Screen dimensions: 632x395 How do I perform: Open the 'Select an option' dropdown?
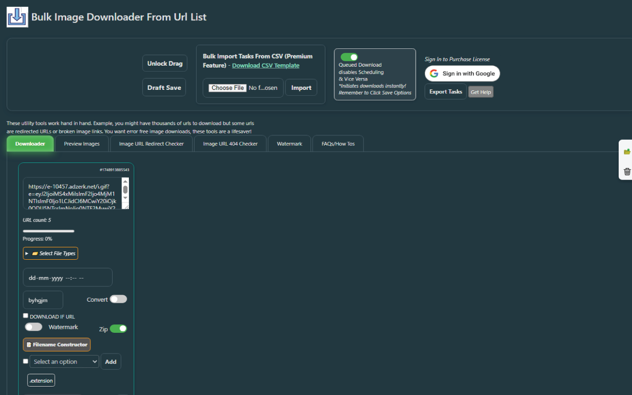click(x=64, y=361)
